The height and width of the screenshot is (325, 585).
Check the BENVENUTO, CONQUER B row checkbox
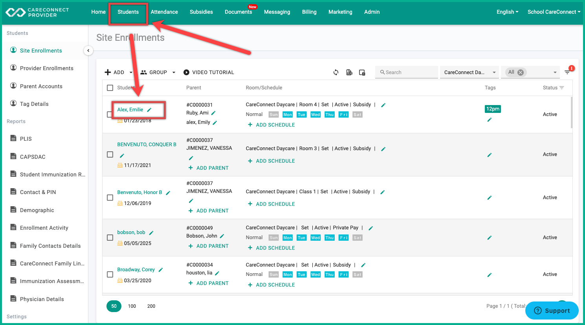click(x=110, y=154)
